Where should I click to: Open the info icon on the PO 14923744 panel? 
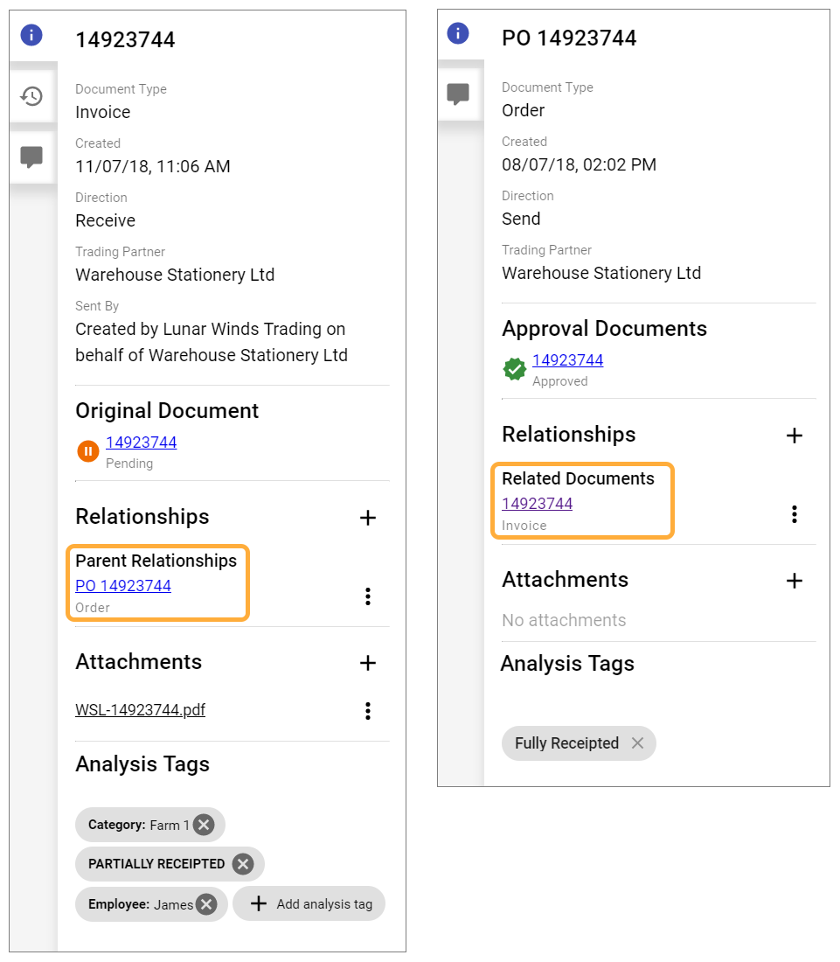point(459,33)
